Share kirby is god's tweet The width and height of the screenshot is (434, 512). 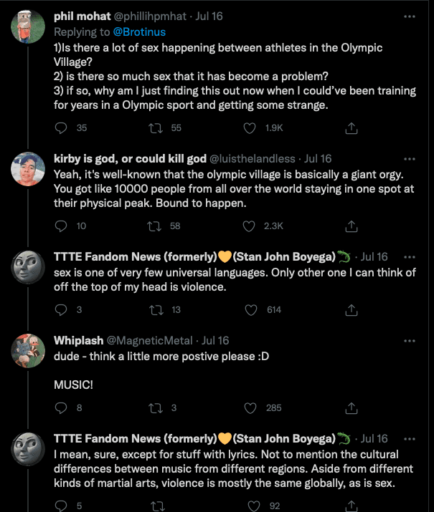point(352,226)
